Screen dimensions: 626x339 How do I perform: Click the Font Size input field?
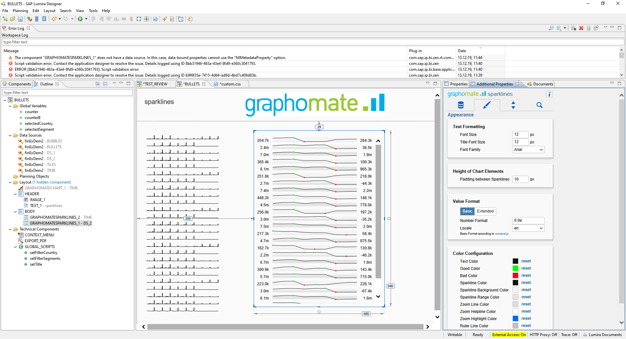pos(520,134)
